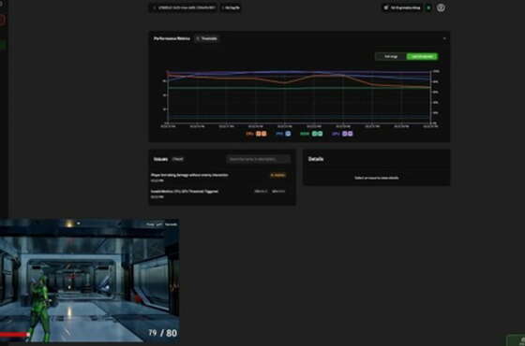Focus the Issues search input field
The width and height of the screenshot is (525, 346).
click(x=258, y=159)
